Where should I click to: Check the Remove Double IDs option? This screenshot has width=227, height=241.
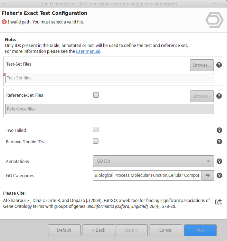coord(96,141)
